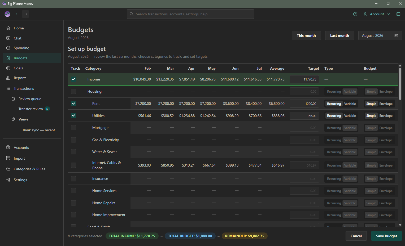Screen dimensions: 405x246
Task: Go forward with the right arrow
Action: point(25,14)
